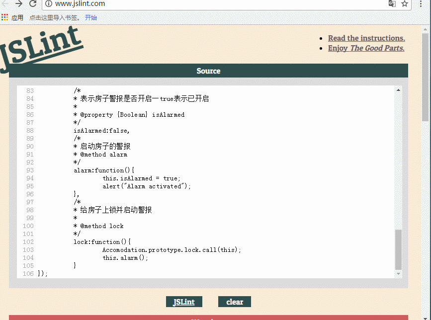The width and height of the screenshot is (431, 320).
Task: Click the closing '});' on line 106
Action: coord(43,273)
